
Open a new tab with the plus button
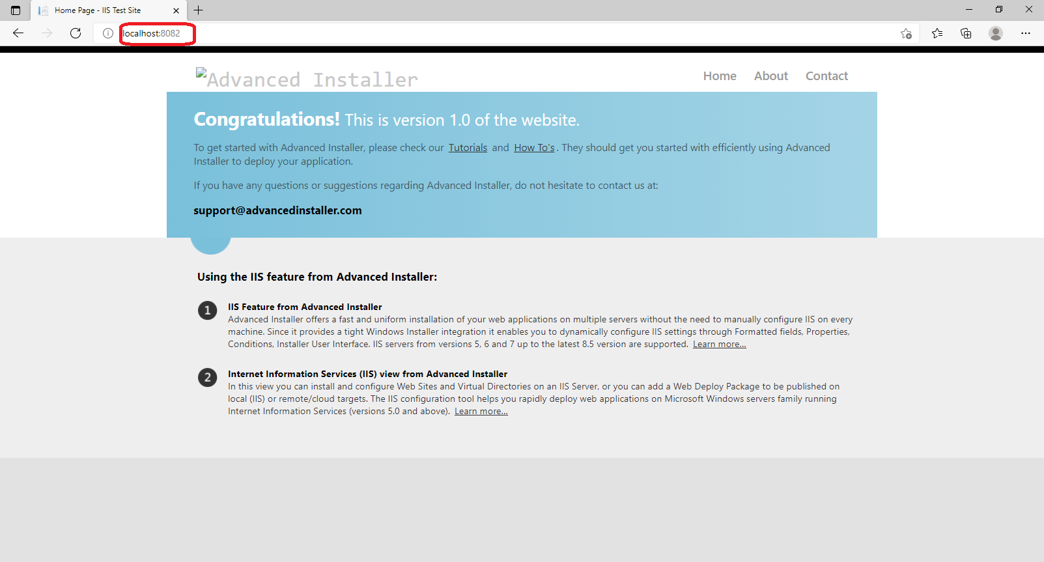199,10
